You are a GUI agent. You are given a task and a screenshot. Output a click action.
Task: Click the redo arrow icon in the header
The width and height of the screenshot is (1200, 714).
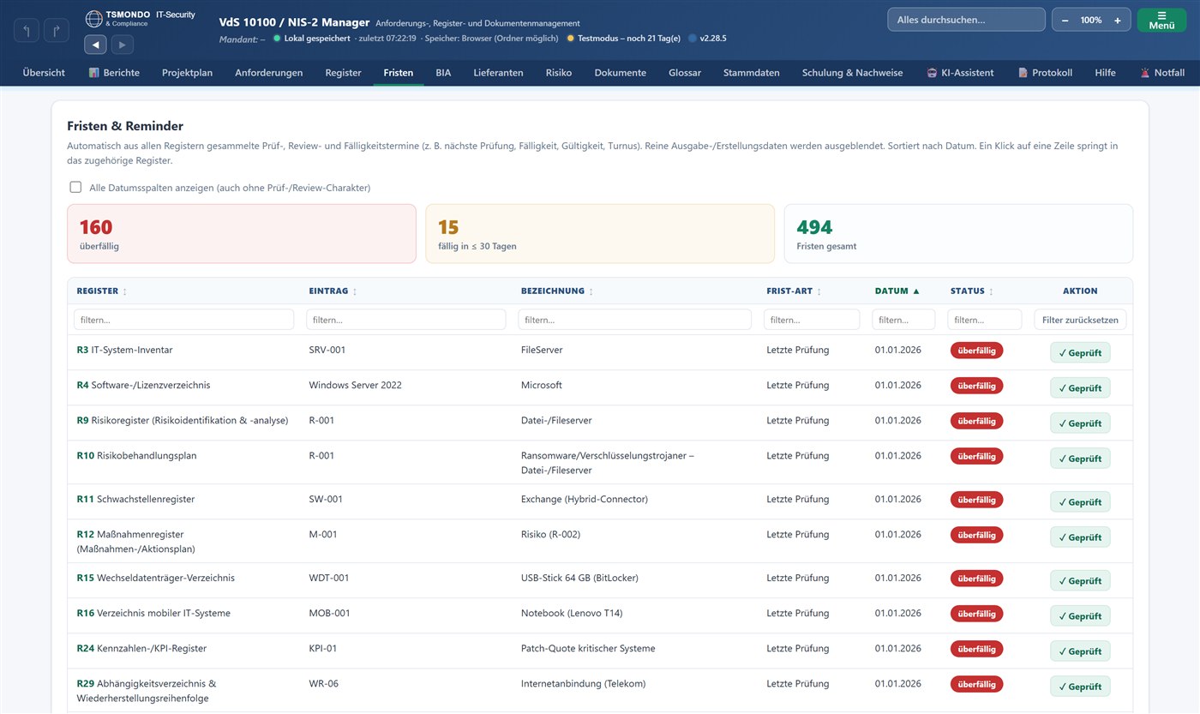coord(57,31)
